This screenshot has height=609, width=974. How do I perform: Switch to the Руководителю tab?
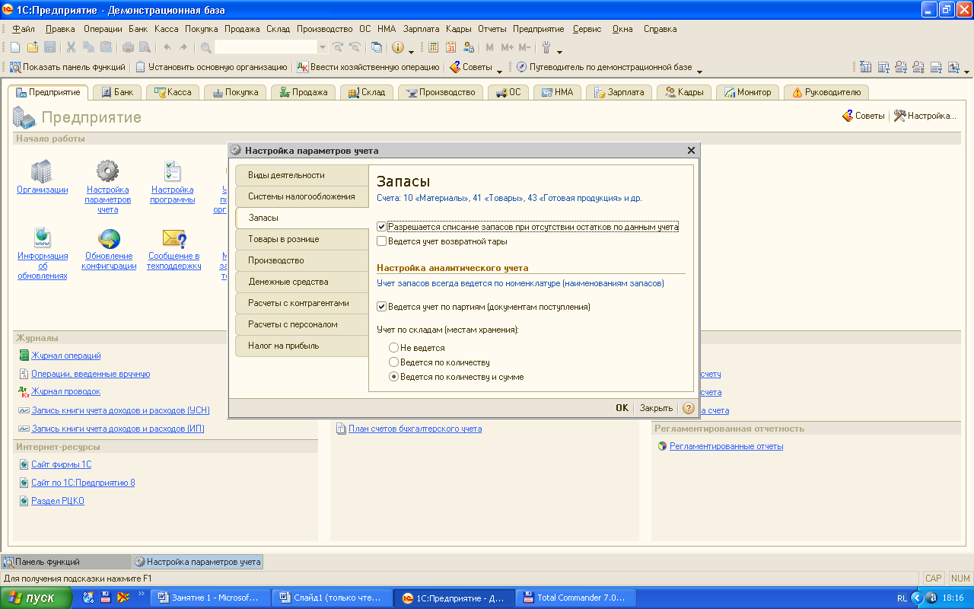pyautogui.click(x=826, y=92)
